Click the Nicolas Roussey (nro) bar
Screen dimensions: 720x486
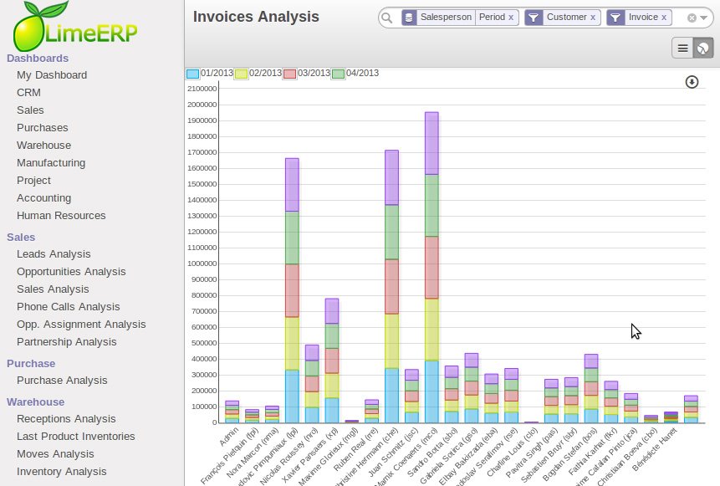click(312, 384)
